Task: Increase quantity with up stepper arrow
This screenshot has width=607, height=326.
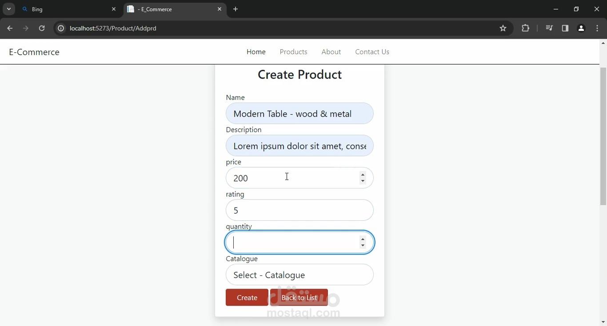Action: [363, 239]
